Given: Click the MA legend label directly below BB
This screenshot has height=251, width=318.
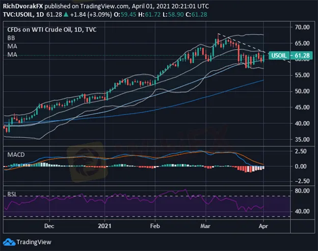Looking at the screenshot, I should pos(11,46).
